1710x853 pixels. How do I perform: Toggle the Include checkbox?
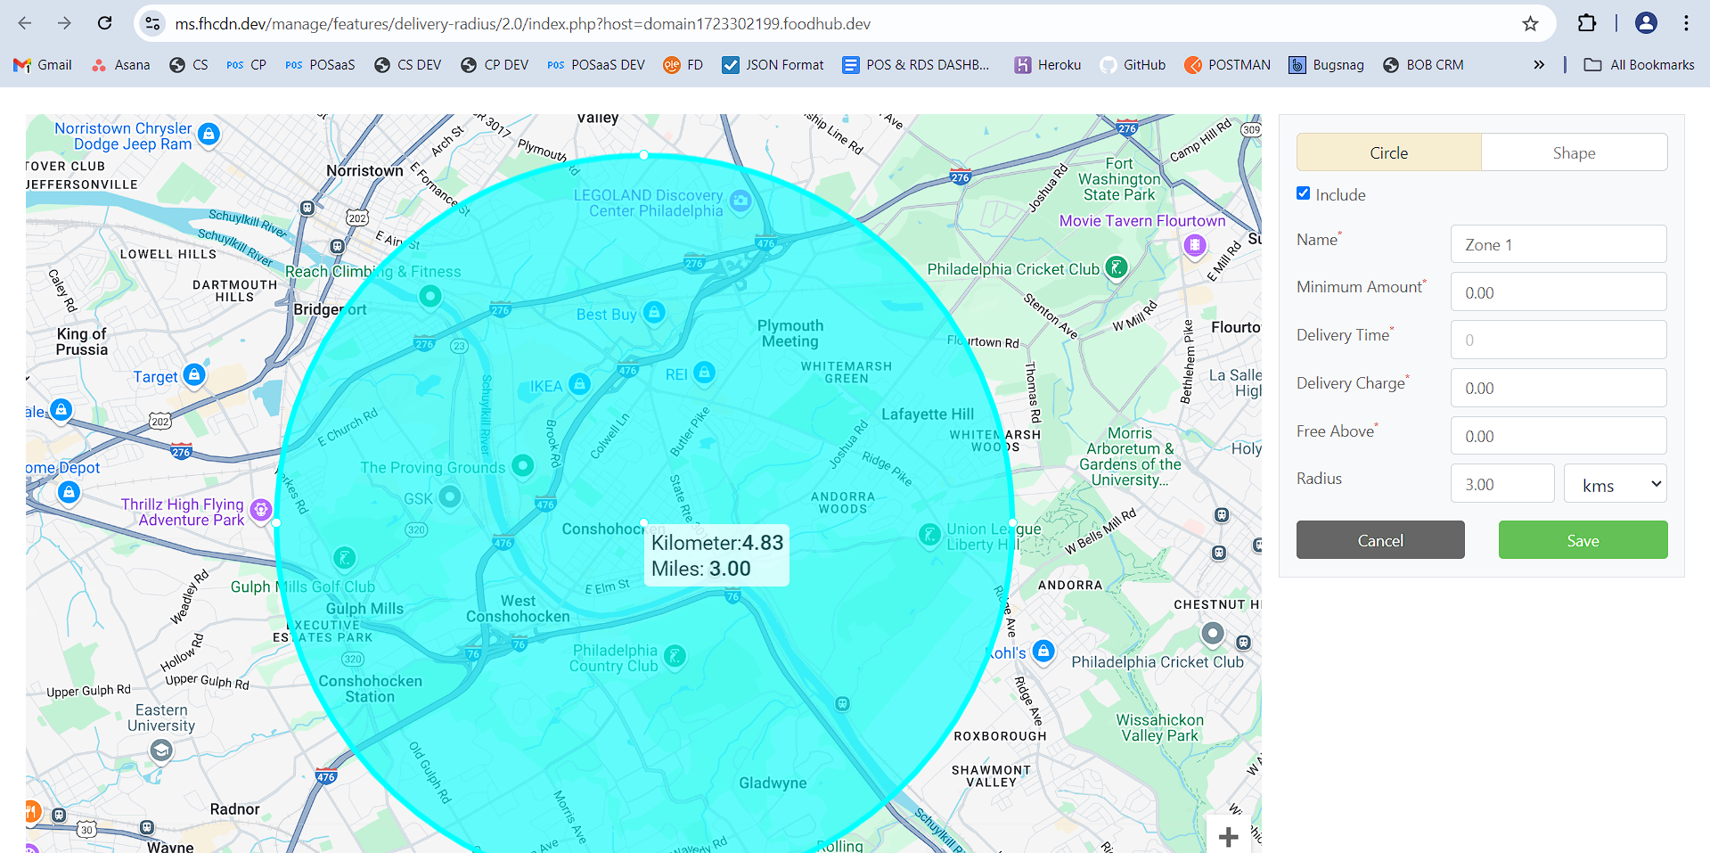pos(1304,193)
